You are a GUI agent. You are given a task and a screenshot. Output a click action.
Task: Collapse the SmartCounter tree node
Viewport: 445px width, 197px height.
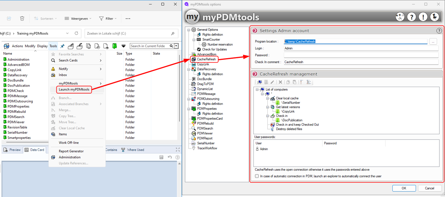(x=194, y=39)
